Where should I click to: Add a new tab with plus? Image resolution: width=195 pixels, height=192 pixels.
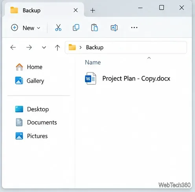tap(93, 10)
